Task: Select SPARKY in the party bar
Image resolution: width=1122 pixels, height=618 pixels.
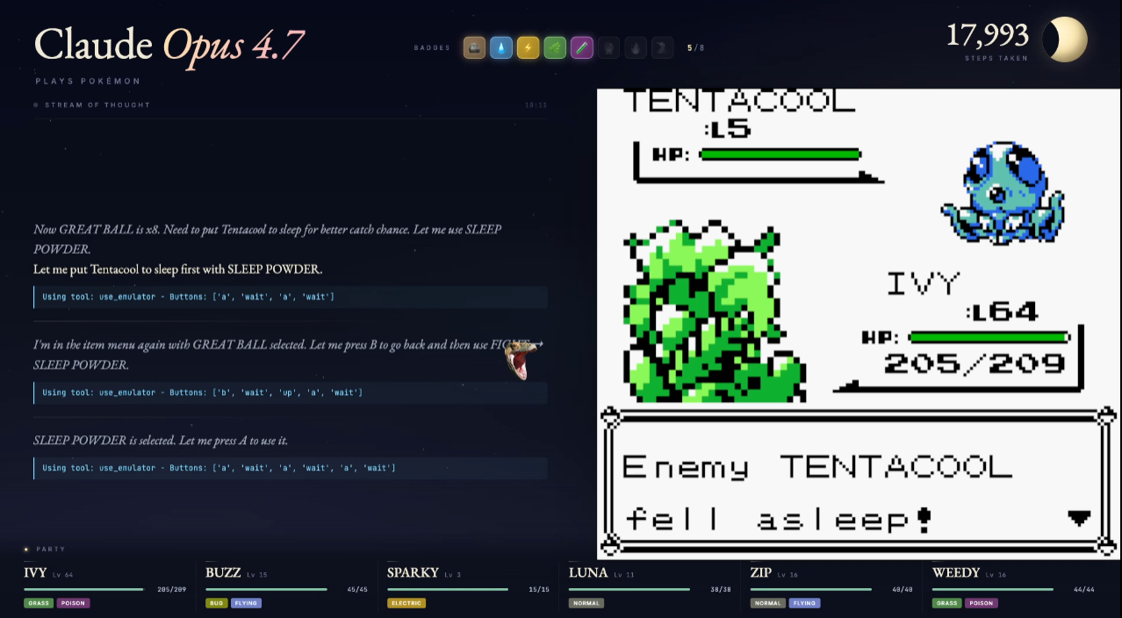Action: [x=468, y=586]
